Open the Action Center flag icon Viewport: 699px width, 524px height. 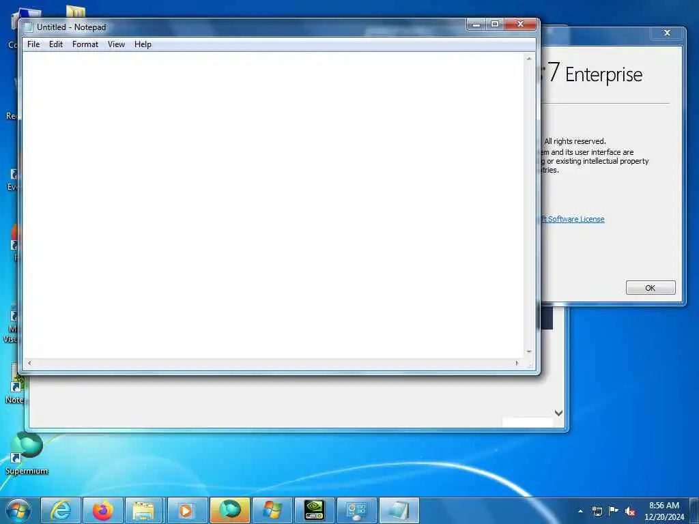tap(614, 510)
